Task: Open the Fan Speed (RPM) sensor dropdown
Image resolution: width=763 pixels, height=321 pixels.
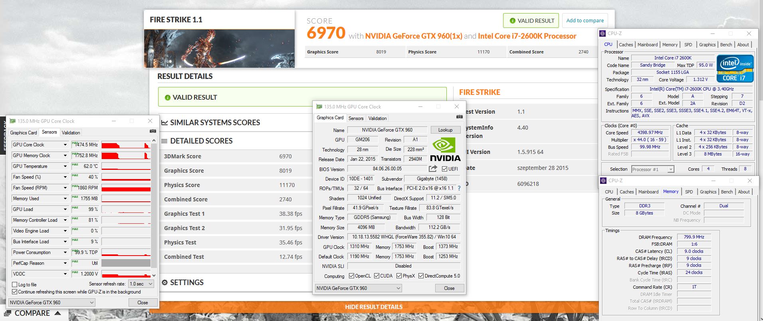Action: tap(65, 188)
